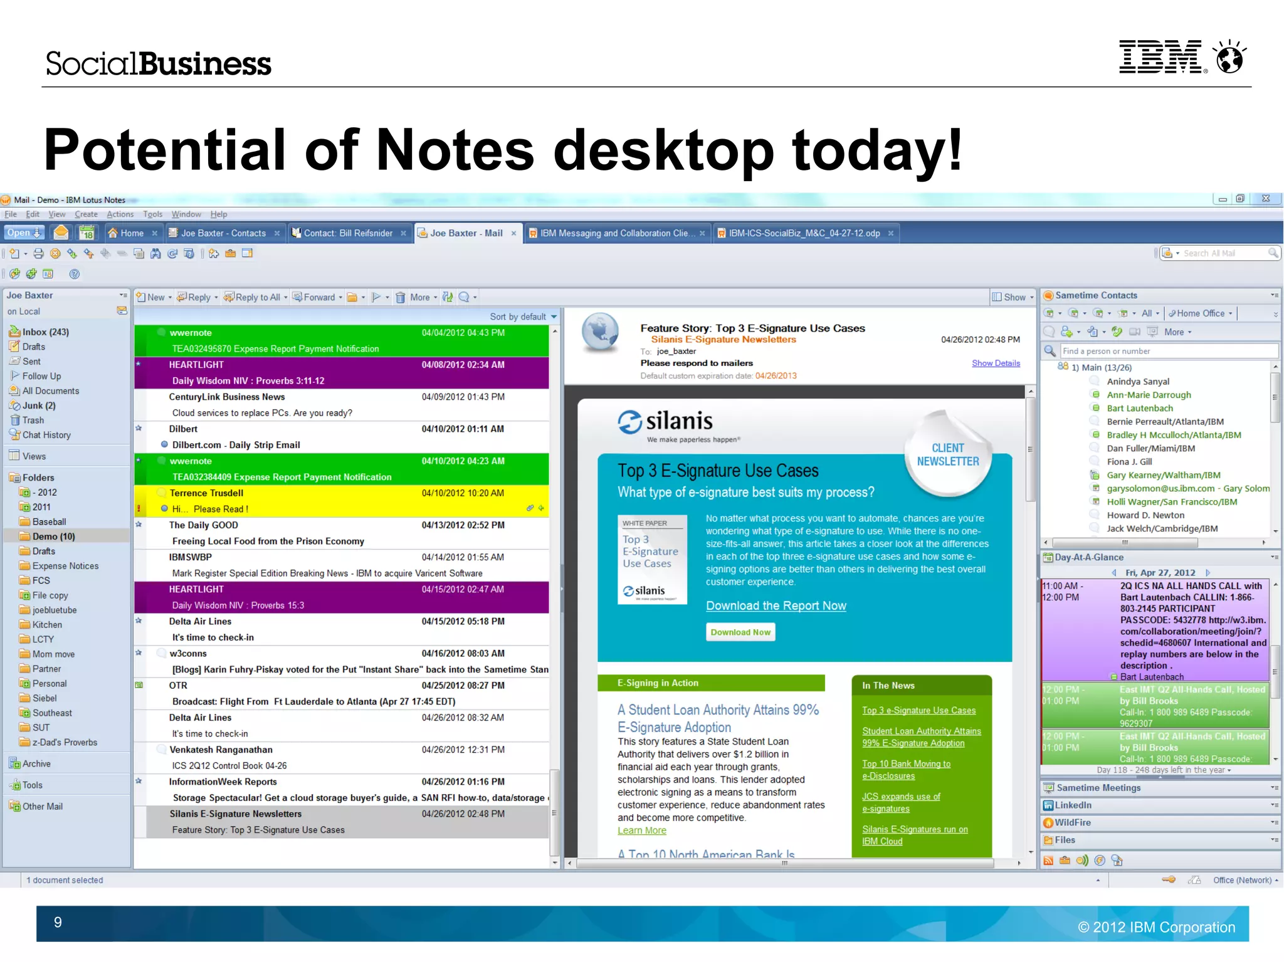Screen dimensions: 1284x962
Task: Click the Open button
Action: (x=24, y=233)
